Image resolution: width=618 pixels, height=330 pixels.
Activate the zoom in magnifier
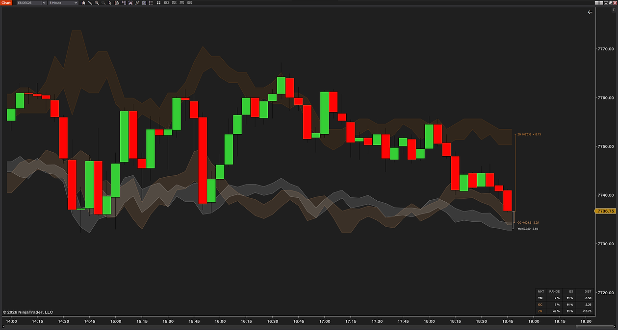coord(97,3)
